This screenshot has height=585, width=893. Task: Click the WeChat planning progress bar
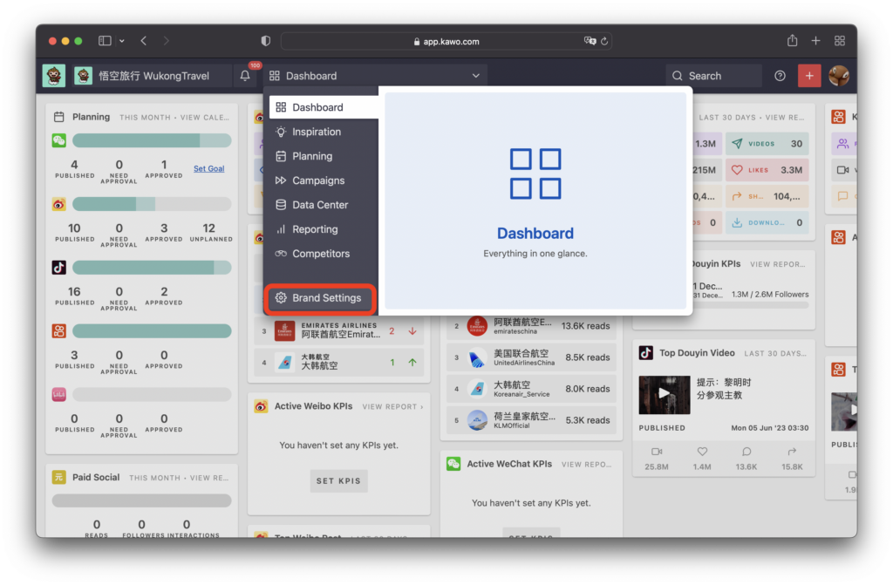pos(152,140)
